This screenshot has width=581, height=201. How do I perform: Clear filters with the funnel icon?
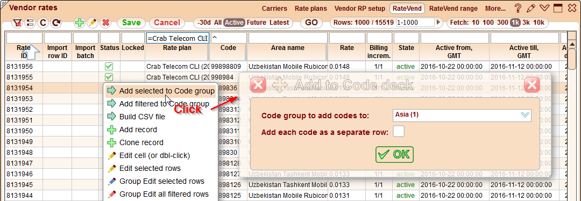tap(17, 23)
